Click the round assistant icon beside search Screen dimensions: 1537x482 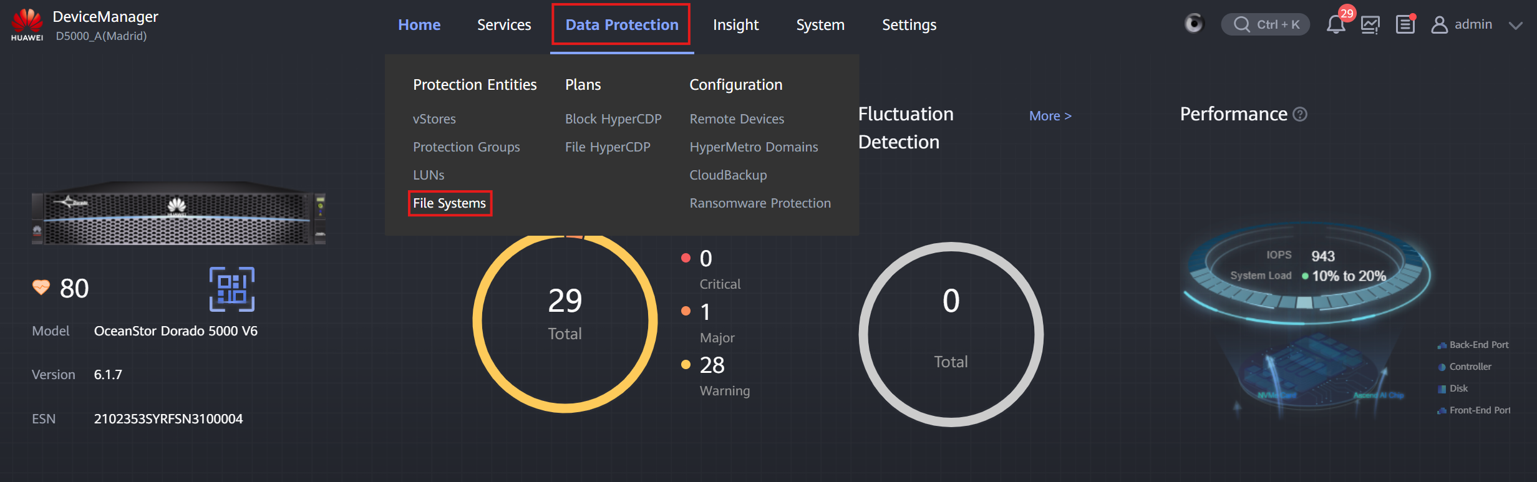click(1193, 24)
